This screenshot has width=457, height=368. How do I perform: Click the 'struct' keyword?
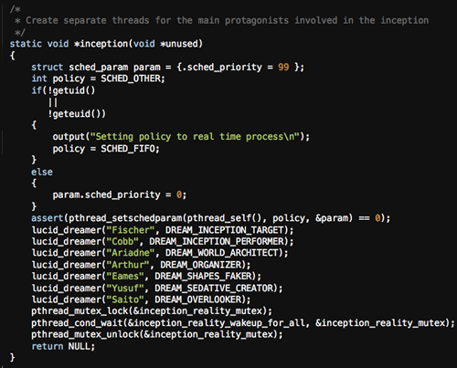tap(48, 67)
